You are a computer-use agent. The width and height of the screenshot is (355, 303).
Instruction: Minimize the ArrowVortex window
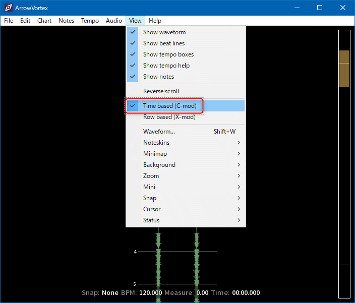[297, 8]
